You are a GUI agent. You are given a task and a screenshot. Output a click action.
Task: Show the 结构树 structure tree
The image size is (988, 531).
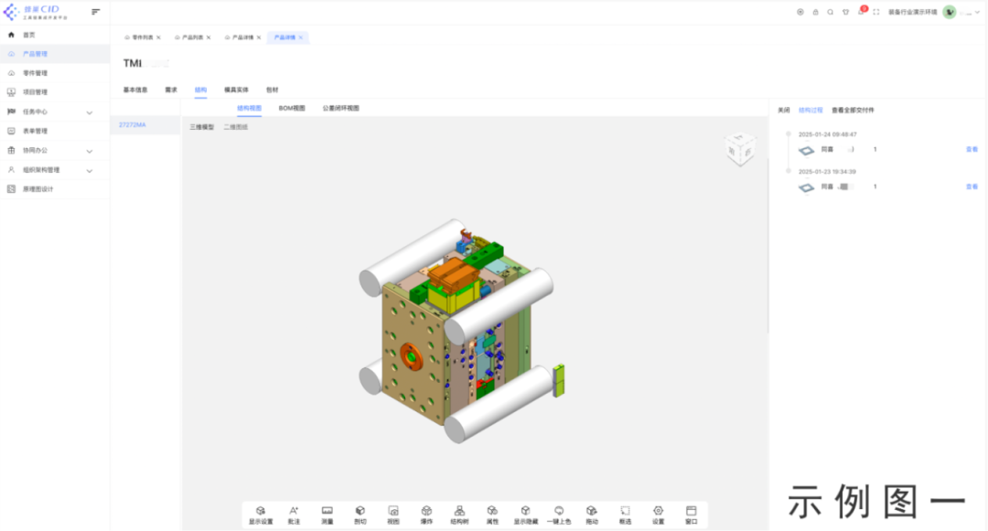pyautogui.click(x=459, y=515)
